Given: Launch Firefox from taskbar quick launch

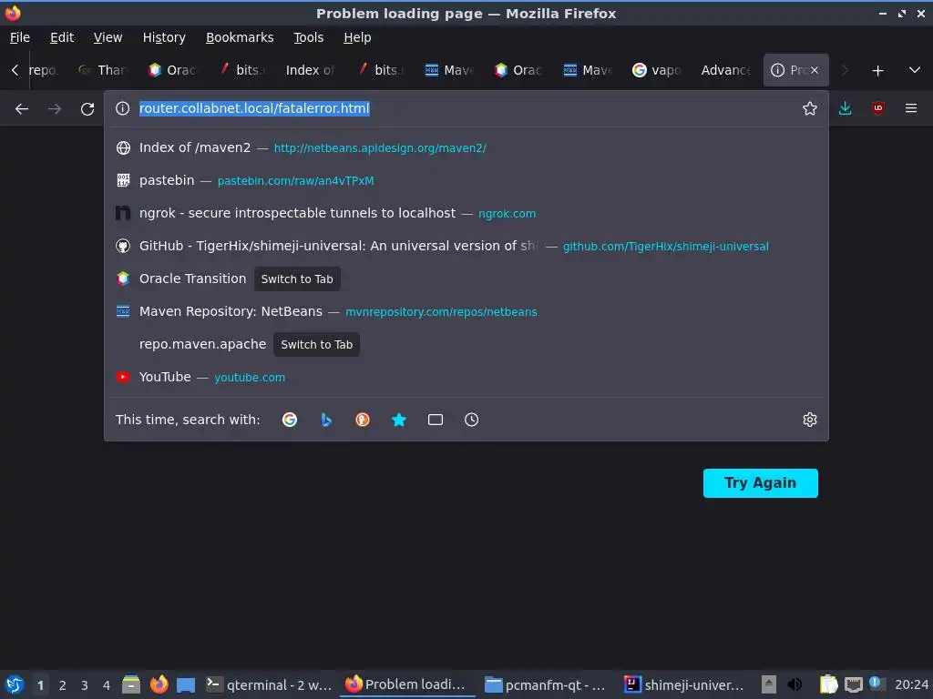Looking at the screenshot, I should [159, 684].
